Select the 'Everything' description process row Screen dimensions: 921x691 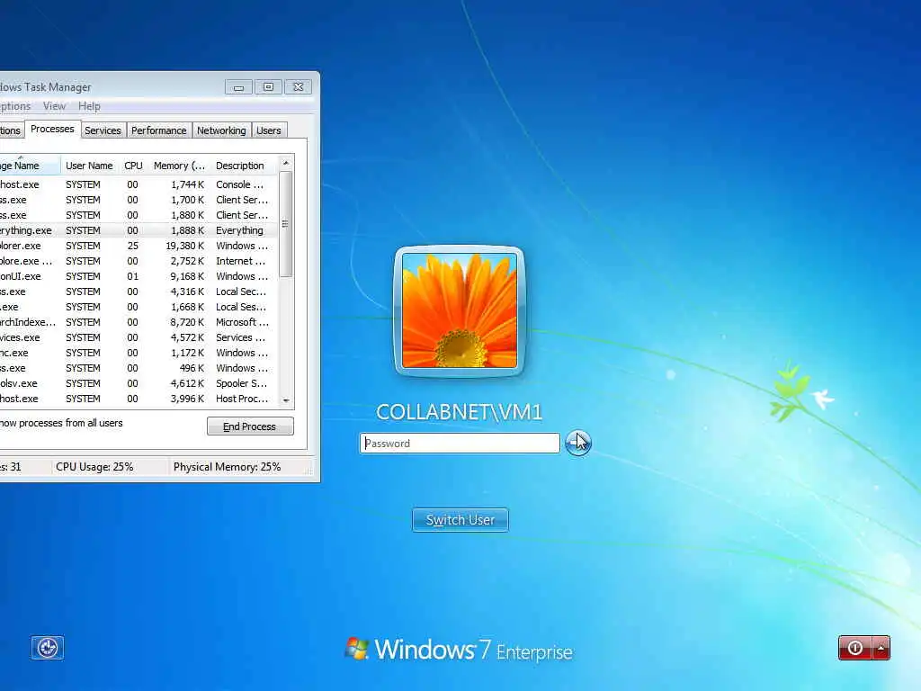pos(139,230)
